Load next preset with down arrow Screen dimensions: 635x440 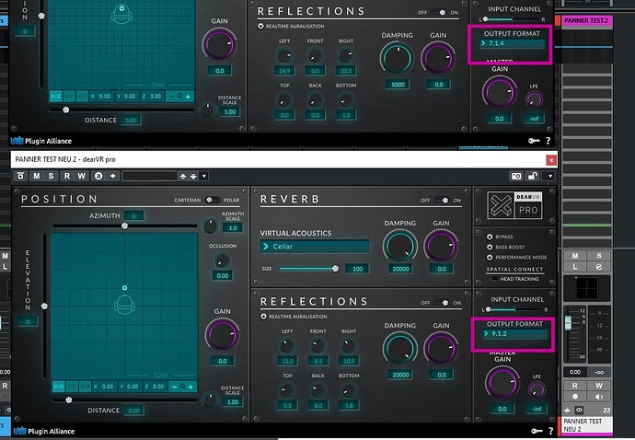pyautogui.click(x=193, y=176)
